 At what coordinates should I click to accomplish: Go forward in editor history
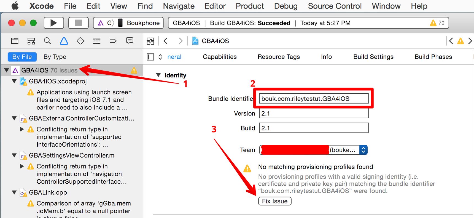click(x=181, y=41)
